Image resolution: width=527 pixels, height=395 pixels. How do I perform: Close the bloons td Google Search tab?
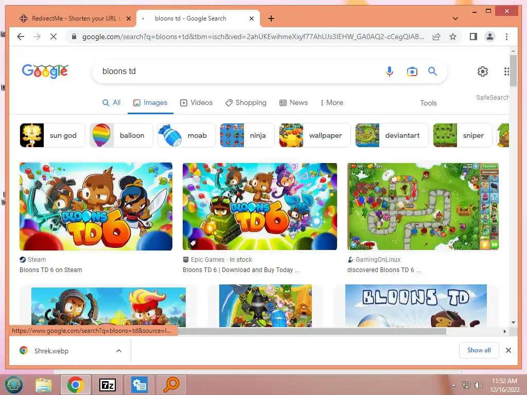(251, 19)
